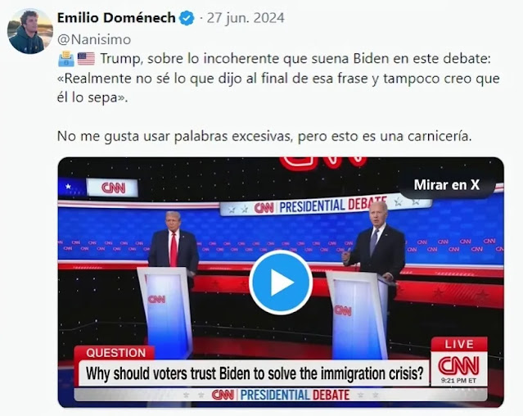Click the bottom CNN Presidential Debate banner
The width and height of the screenshot is (523, 416).
tap(280, 395)
